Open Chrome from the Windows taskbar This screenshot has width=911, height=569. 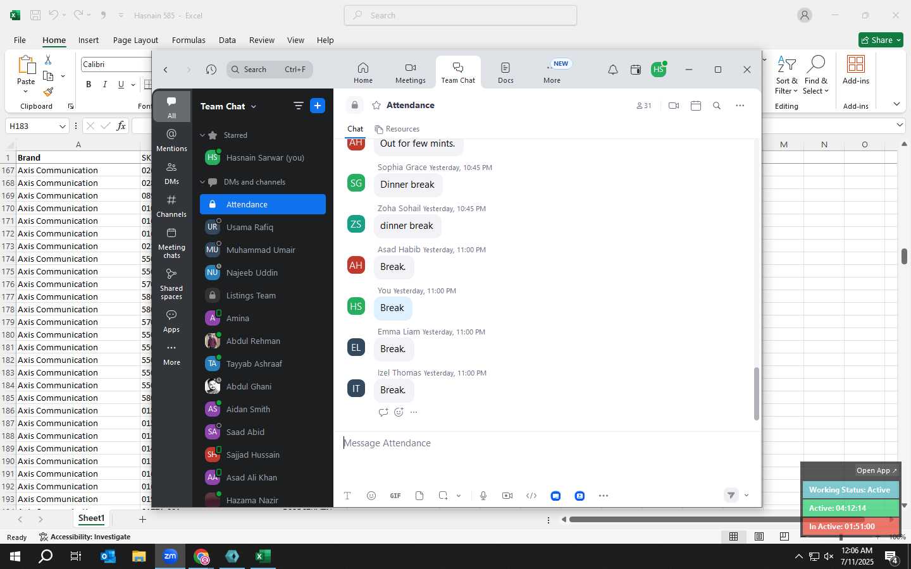(201, 556)
